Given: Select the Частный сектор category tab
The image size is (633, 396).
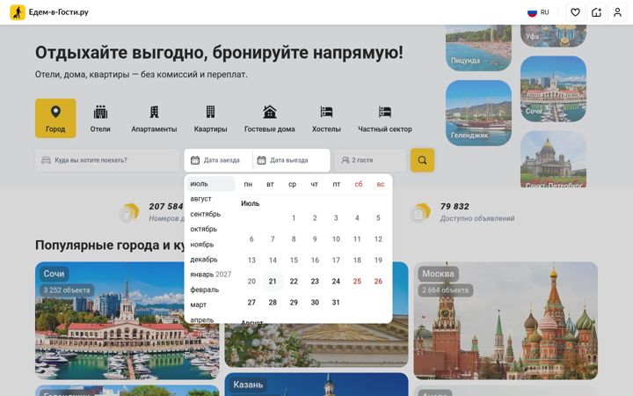Looking at the screenshot, I should coord(385,119).
